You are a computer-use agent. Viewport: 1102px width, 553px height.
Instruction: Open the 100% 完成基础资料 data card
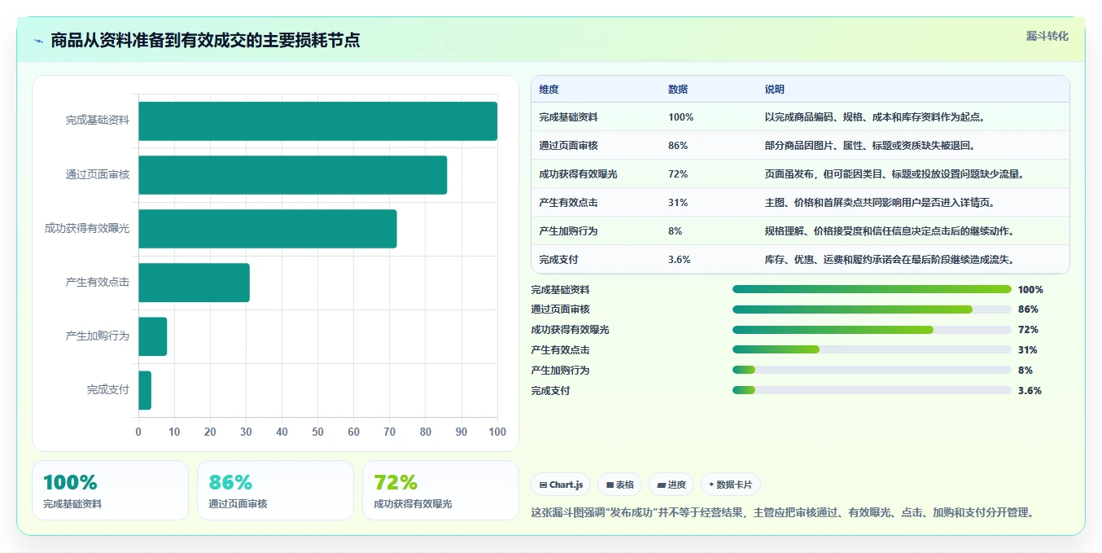(x=110, y=490)
